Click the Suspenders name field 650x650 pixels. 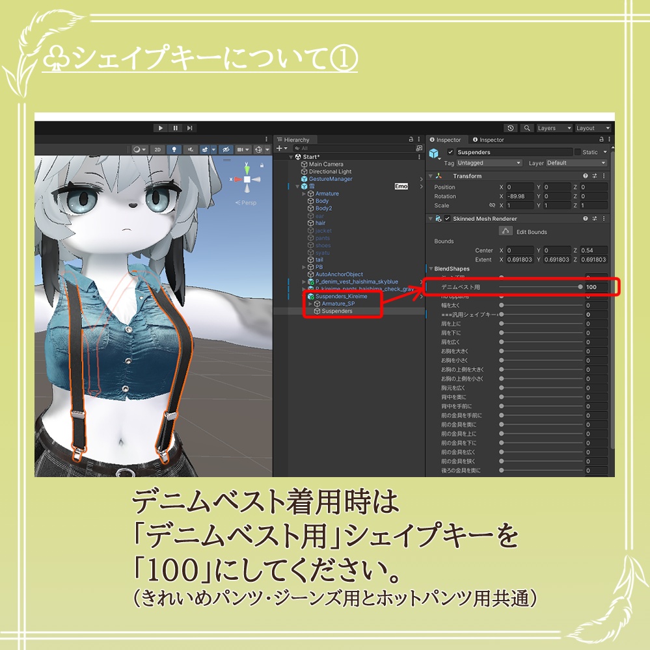tap(514, 152)
